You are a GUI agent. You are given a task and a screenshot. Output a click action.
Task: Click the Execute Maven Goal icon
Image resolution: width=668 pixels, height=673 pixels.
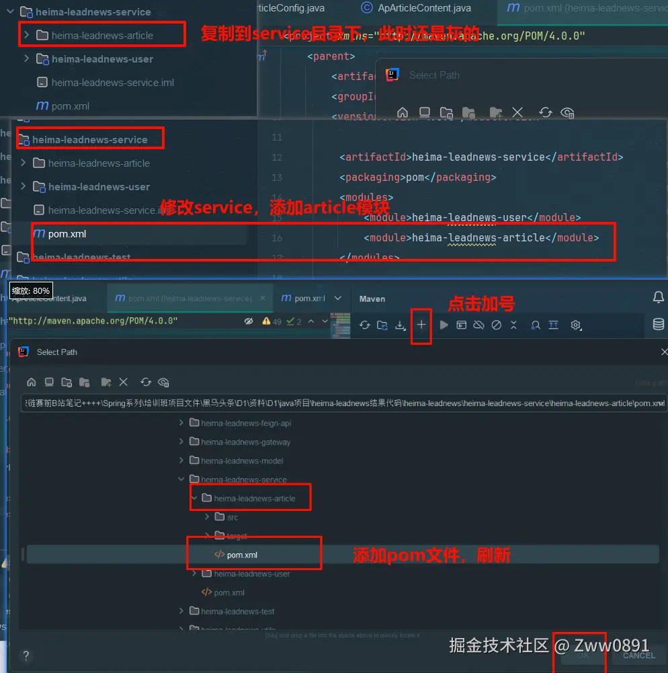461,325
